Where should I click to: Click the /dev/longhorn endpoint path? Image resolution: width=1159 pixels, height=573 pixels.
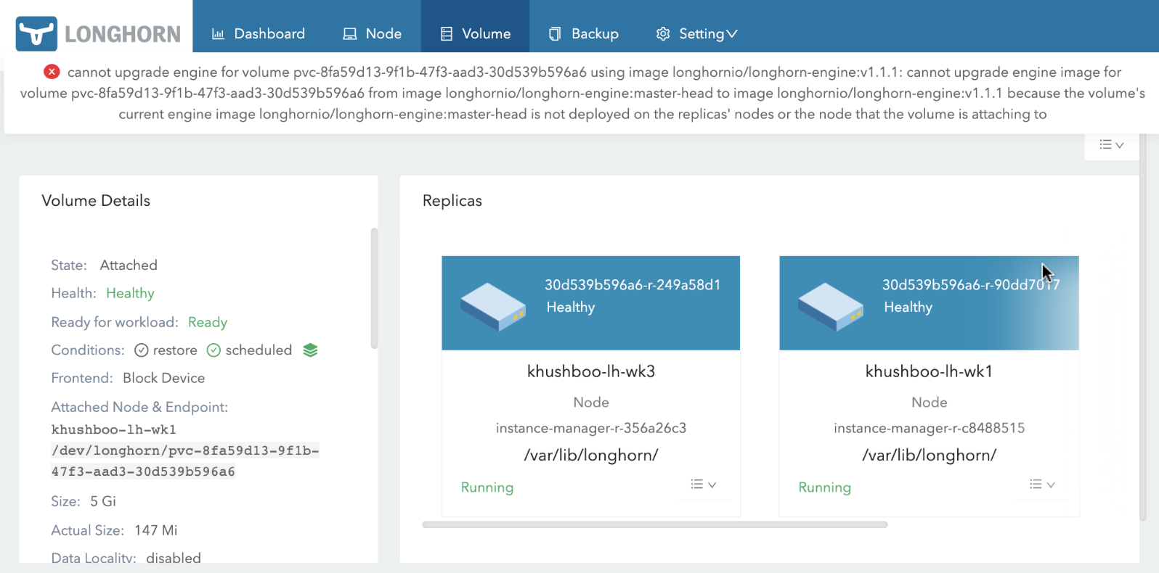(x=185, y=461)
